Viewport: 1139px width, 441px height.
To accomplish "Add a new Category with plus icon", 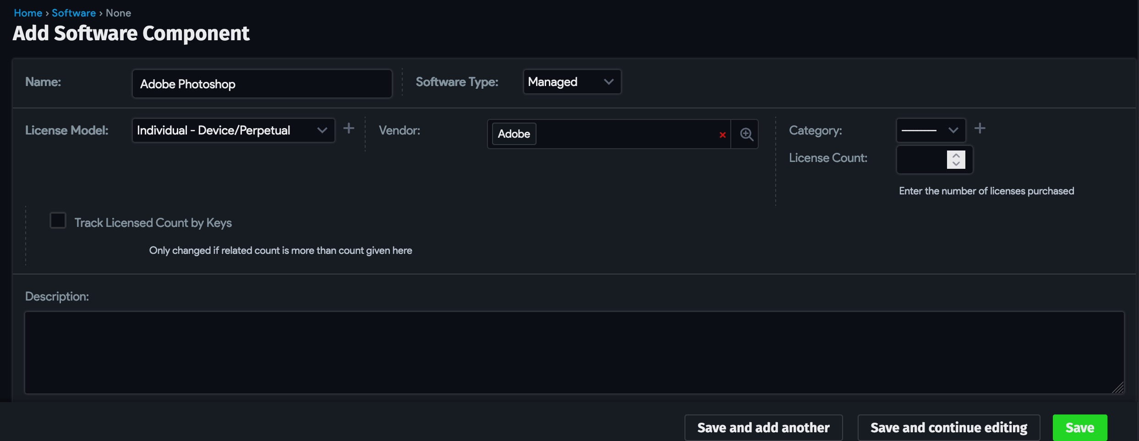I will (980, 129).
